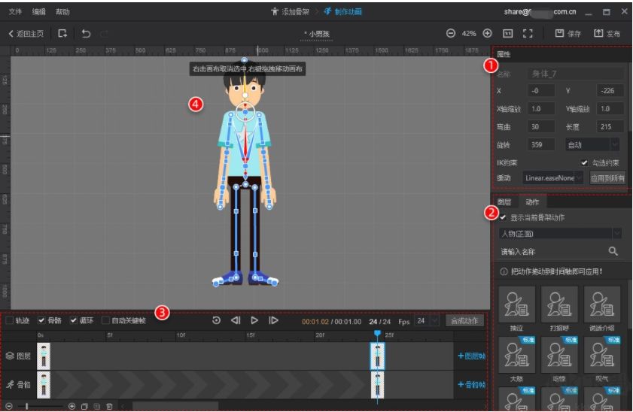Screen dimensions: 633x412
Task: Click the search magnifier icon in actions panel
Action: click(x=613, y=250)
